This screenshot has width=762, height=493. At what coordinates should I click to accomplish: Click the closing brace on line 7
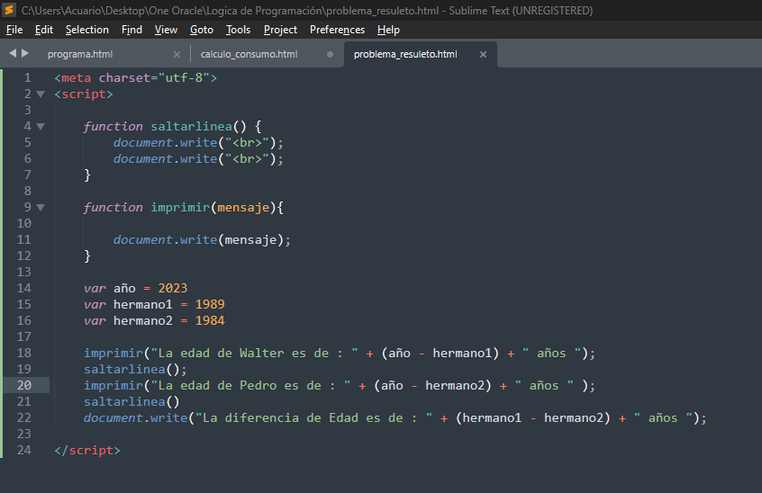(x=87, y=175)
